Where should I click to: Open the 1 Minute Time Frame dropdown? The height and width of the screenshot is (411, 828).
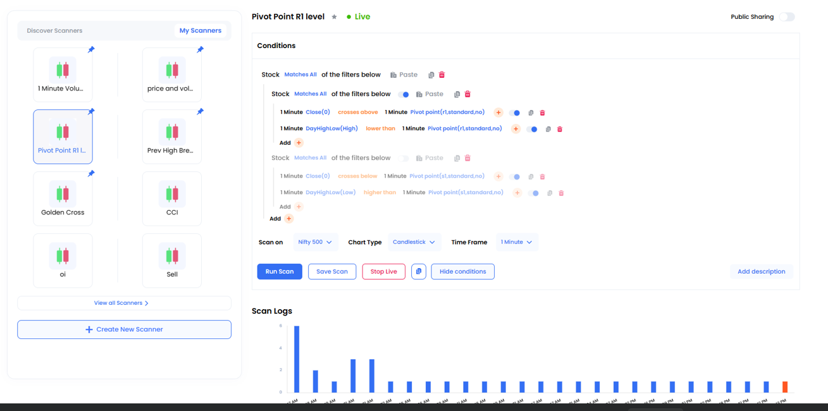pos(516,242)
